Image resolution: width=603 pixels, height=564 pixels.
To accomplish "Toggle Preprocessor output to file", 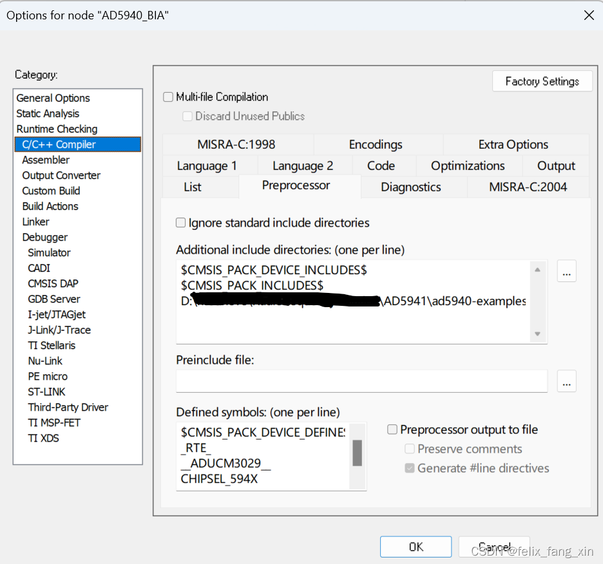I will pos(392,429).
